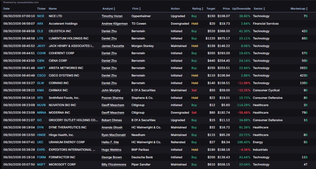
Task: Select COHR ticker
Action: 41,53
